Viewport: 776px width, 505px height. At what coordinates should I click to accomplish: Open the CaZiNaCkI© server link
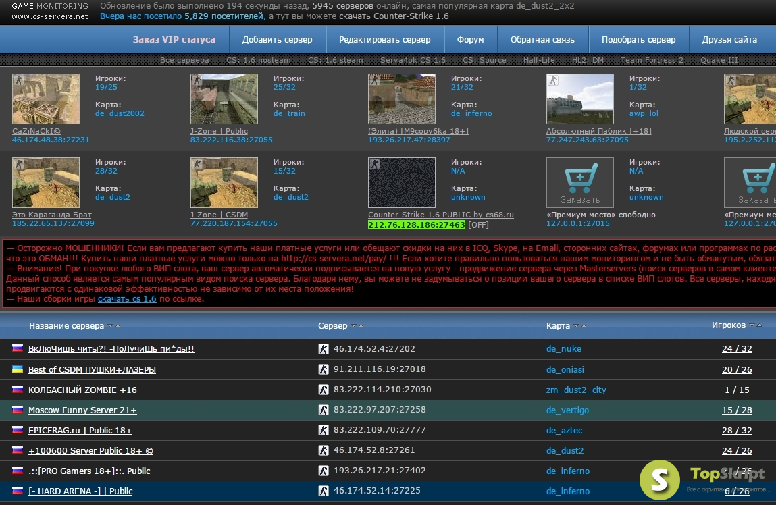pyautogui.click(x=36, y=131)
